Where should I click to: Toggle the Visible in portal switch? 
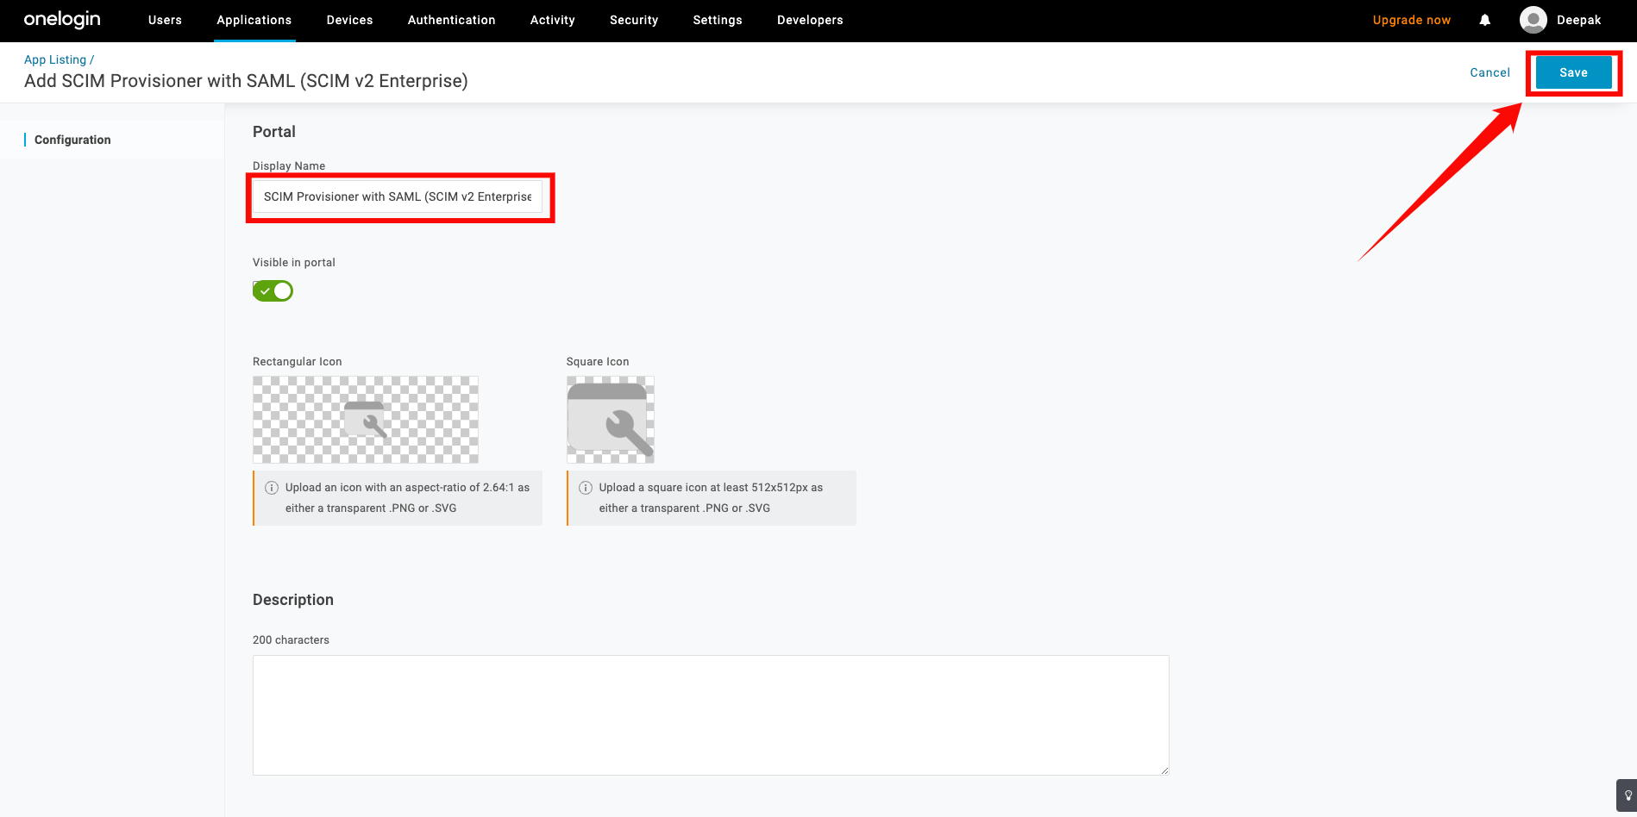coord(273,291)
